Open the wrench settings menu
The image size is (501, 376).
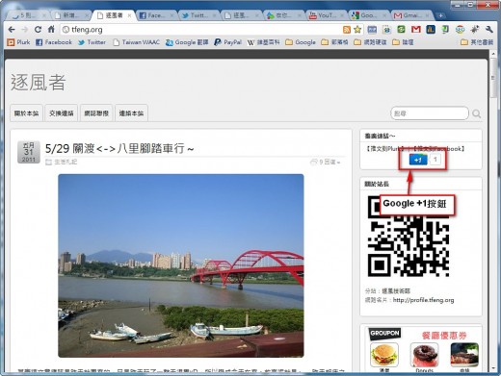[489, 30]
